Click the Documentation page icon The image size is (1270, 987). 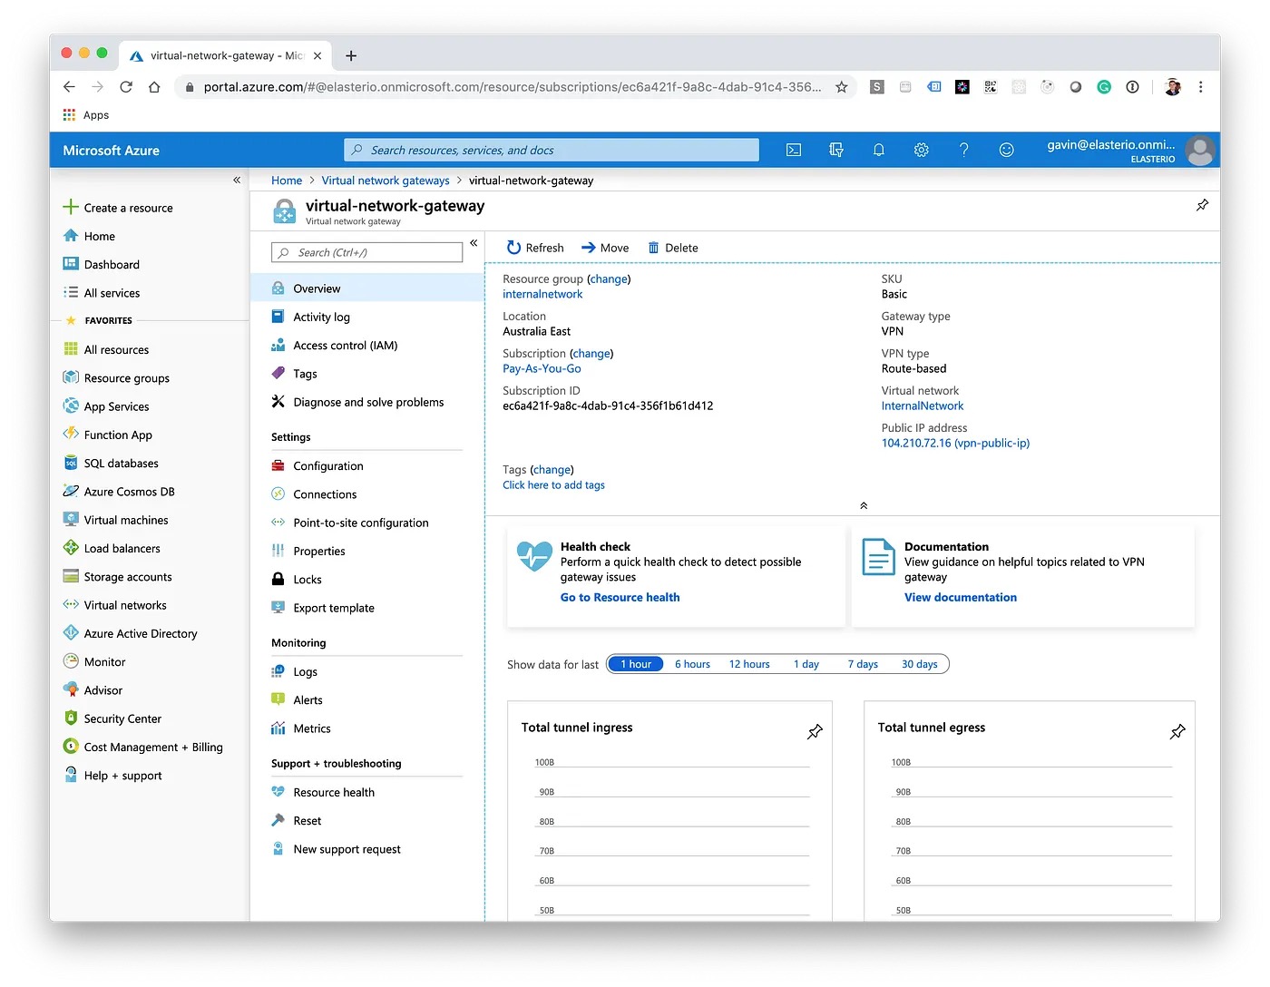[878, 557]
